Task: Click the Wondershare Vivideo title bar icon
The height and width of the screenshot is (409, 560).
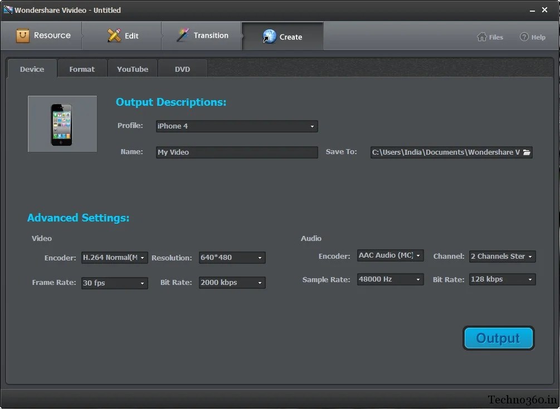Action: [x=7, y=9]
